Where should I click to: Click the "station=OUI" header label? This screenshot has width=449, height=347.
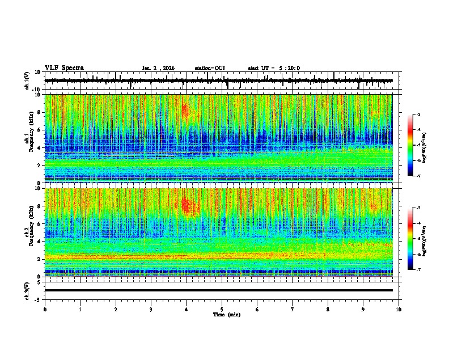pyautogui.click(x=210, y=68)
